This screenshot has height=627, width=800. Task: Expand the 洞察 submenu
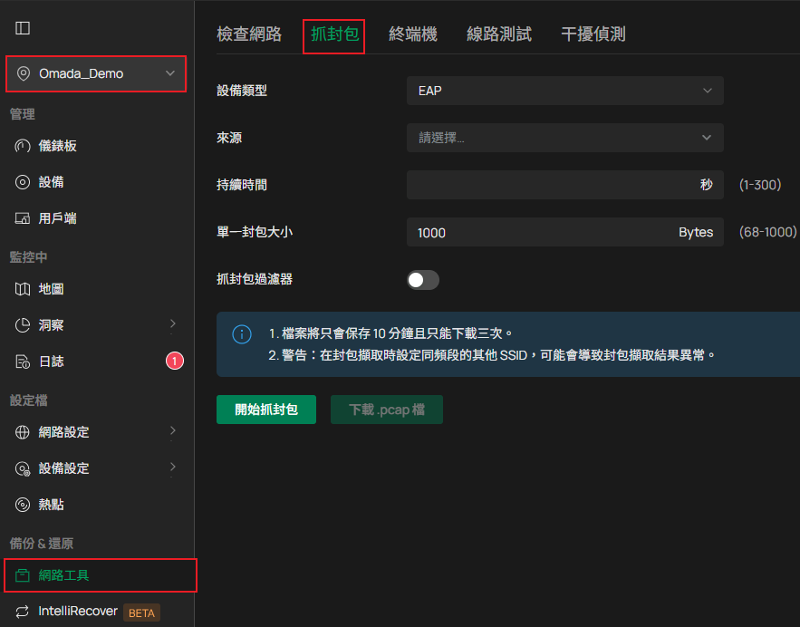[172, 324]
